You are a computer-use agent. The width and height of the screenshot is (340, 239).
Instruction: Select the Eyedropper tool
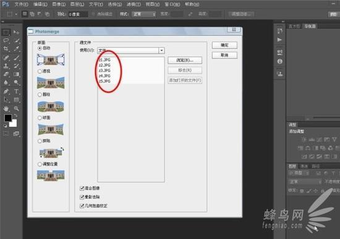click(17, 49)
